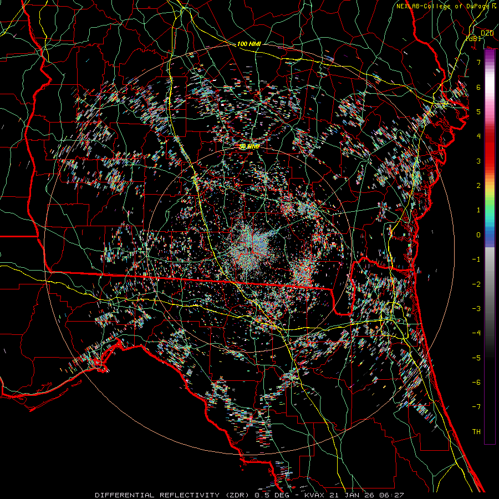Click the 1 value on the color scale
Viewport: 499px width, 499px height.
click(x=478, y=210)
